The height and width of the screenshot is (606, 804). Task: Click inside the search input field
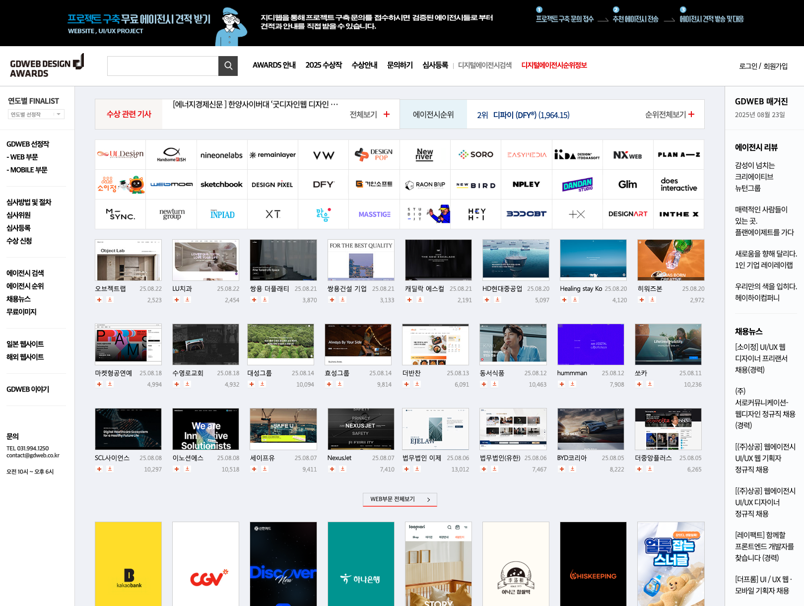163,66
